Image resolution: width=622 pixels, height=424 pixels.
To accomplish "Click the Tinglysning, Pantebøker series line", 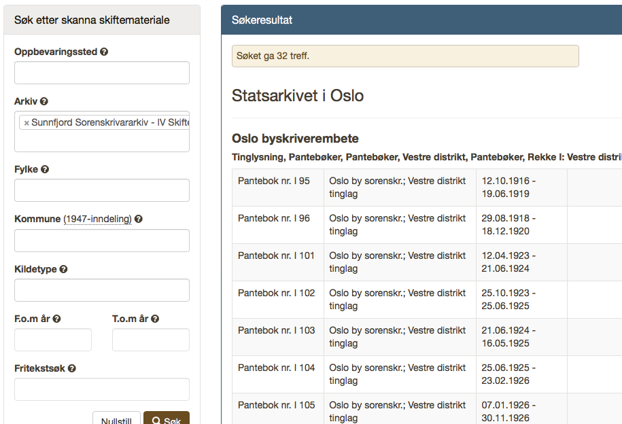I will click(x=427, y=157).
